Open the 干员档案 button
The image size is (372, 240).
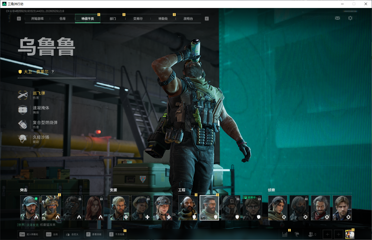[117, 234]
